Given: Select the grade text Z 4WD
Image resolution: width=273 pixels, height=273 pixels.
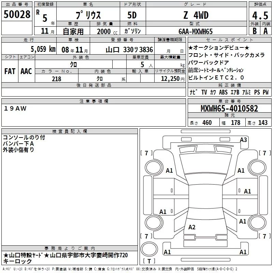Looking at the screenshot, I should click(196, 15).
